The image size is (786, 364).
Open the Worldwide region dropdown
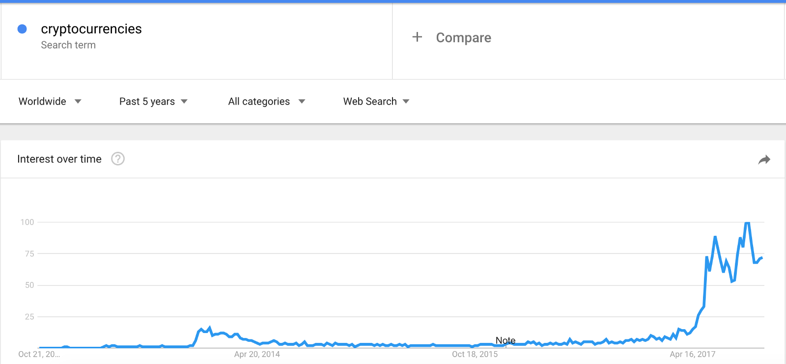tap(50, 101)
